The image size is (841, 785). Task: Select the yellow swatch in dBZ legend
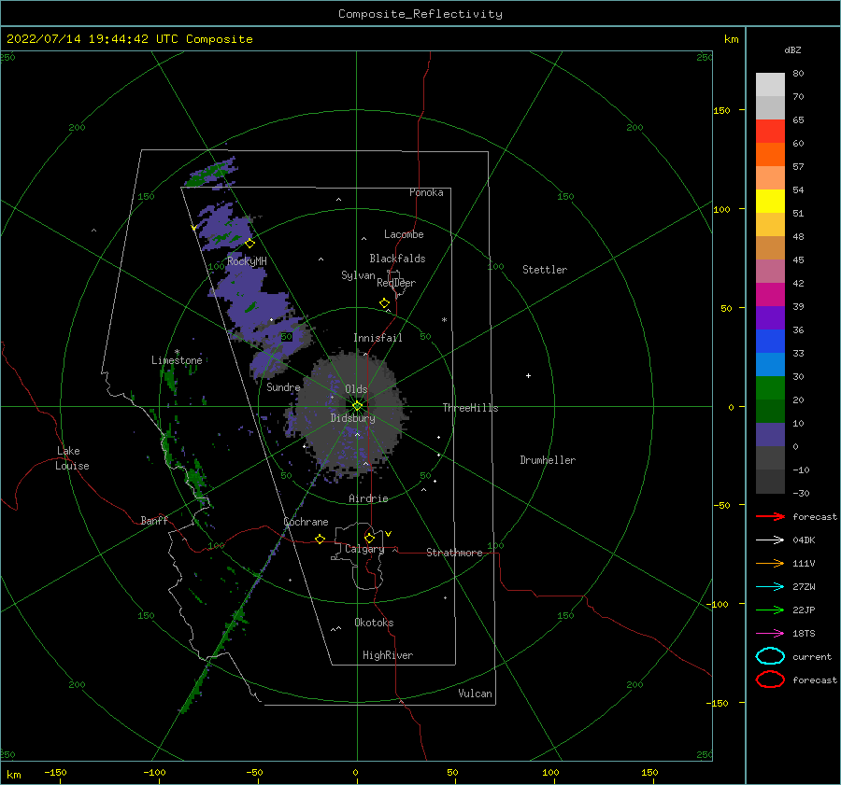tap(770, 201)
